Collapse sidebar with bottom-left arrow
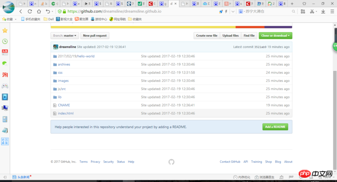This screenshot has height=182, width=337. coord(5,177)
